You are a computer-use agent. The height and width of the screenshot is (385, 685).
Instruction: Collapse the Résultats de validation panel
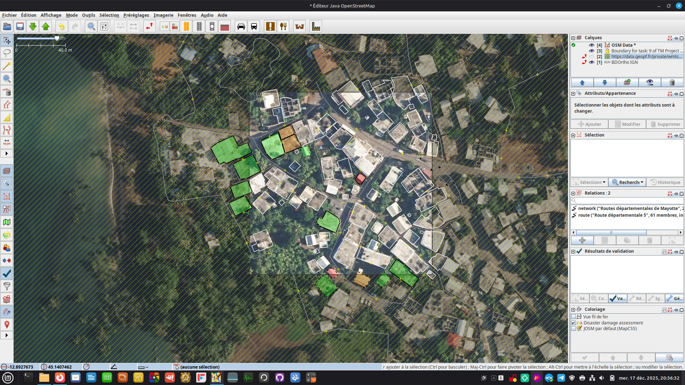pos(573,251)
